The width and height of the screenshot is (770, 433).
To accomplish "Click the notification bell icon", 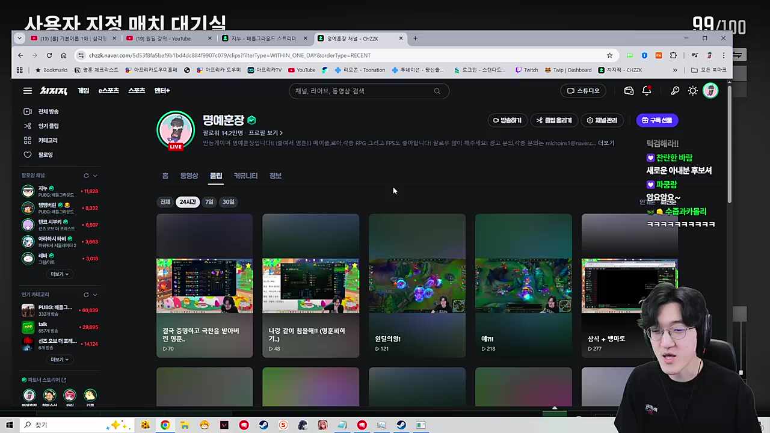I will pyautogui.click(x=647, y=91).
